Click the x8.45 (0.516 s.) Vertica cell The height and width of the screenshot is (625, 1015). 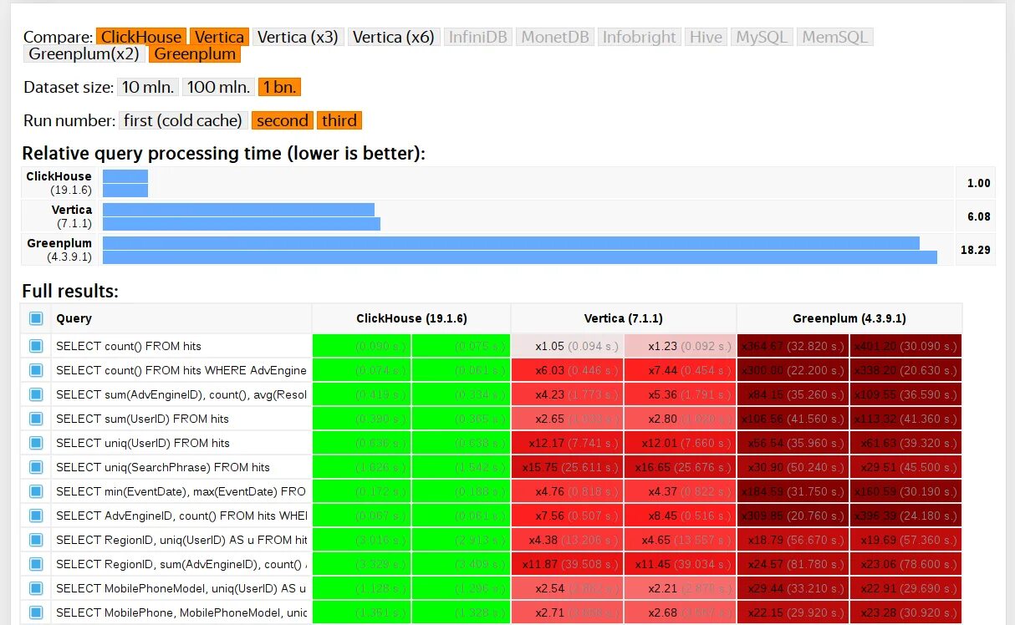tap(681, 516)
